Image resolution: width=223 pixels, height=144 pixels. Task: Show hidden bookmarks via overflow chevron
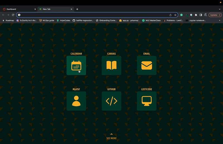(220, 20)
